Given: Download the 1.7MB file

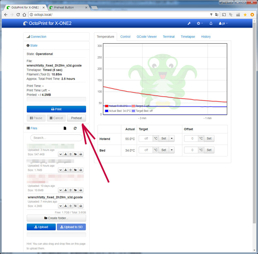Looking at the screenshot, I should [x=65, y=170].
